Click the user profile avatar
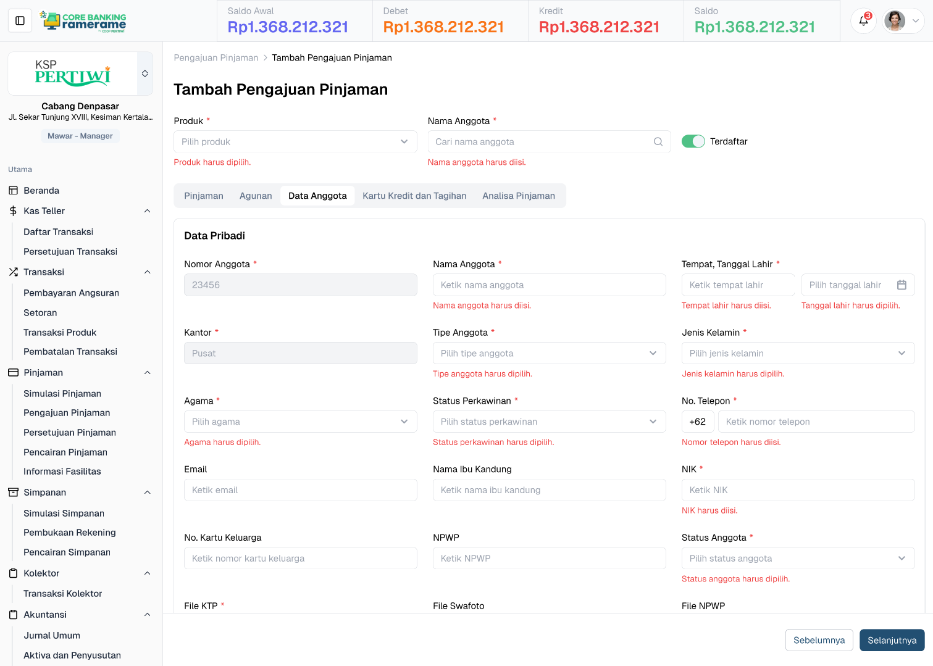Viewport: 933px width, 666px height. (x=894, y=21)
